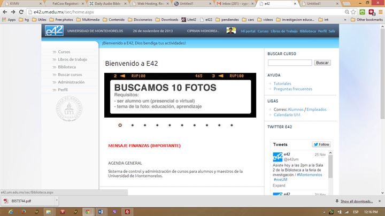Image resolution: width=385 pixels, height=216 pixels.
Task: Open e42 Twitter avatar in tweet
Action: click(278, 157)
